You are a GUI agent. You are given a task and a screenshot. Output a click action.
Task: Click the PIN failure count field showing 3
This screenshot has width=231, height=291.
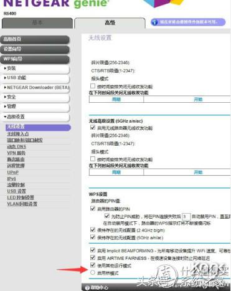tap(186, 217)
